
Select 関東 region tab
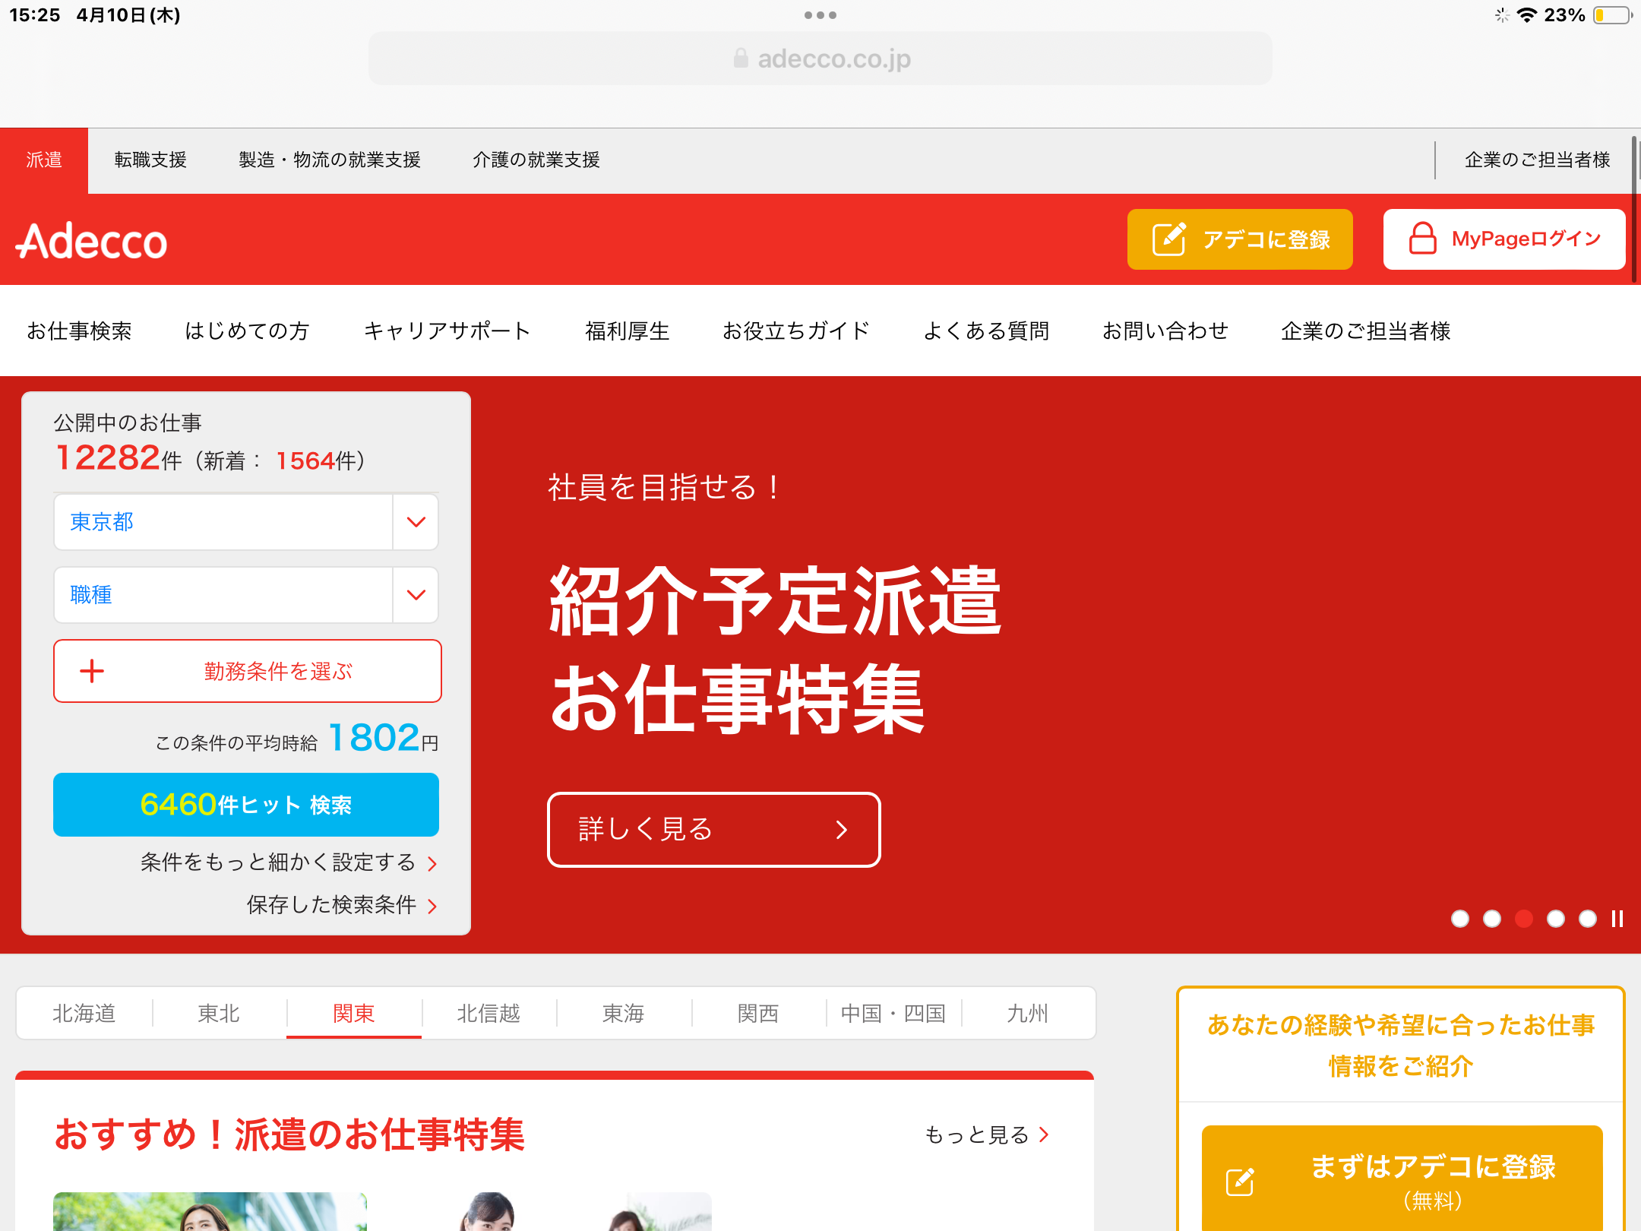pyautogui.click(x=354, y=1013)
